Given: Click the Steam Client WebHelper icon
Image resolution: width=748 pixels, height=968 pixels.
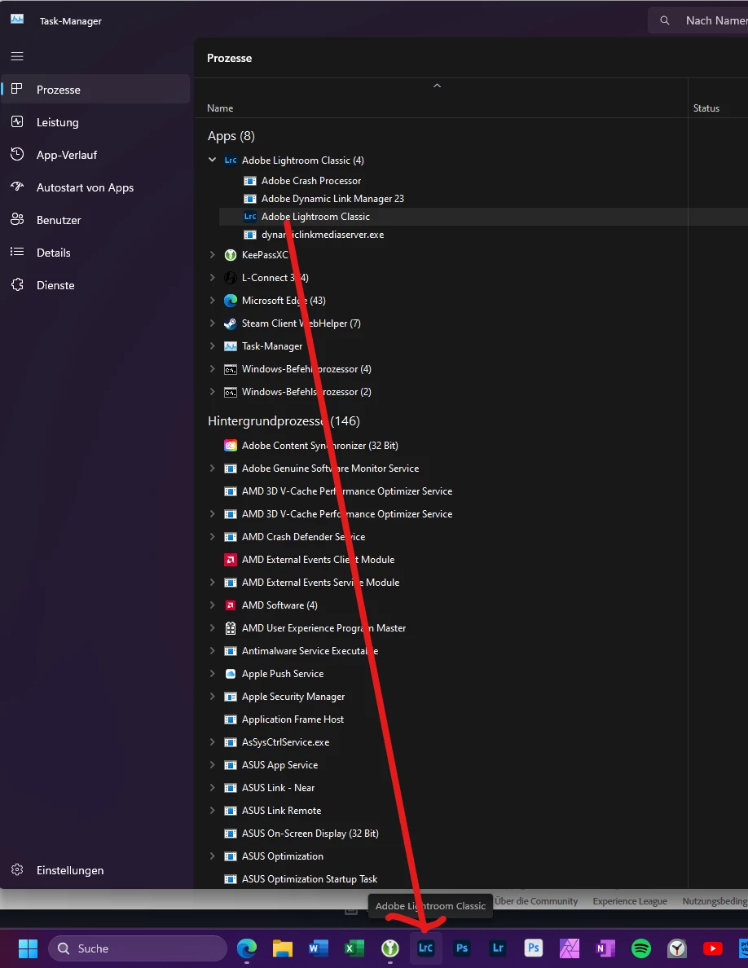Looking at the screenshot, I should click(x=231, y=323).
